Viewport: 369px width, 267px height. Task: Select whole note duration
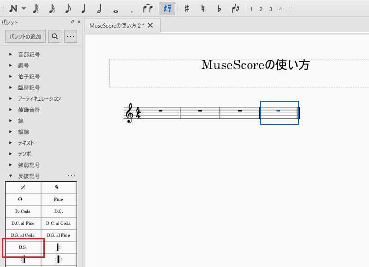point(115,11)
